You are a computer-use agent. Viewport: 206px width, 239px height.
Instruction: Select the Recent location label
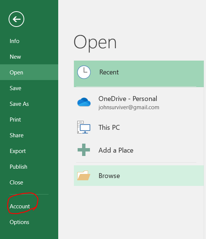tap(109, 72)
